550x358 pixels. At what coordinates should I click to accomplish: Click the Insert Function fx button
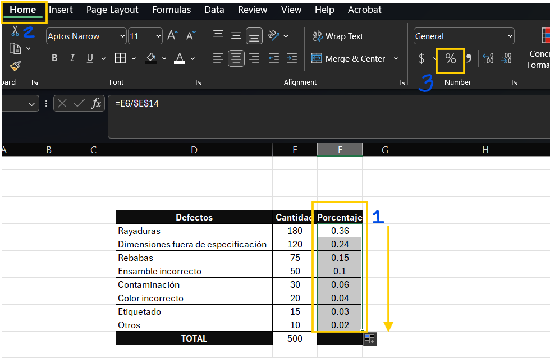point(96,103)
